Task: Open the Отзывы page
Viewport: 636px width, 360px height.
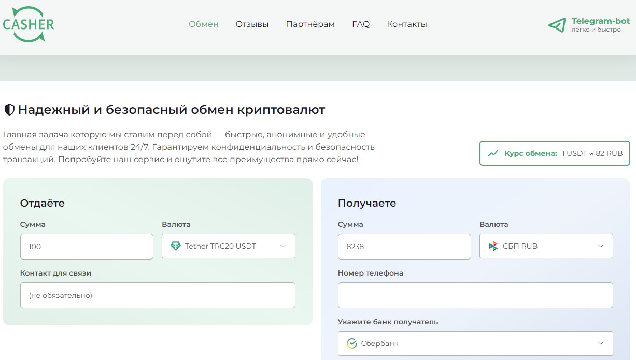Action: (252, 24)
